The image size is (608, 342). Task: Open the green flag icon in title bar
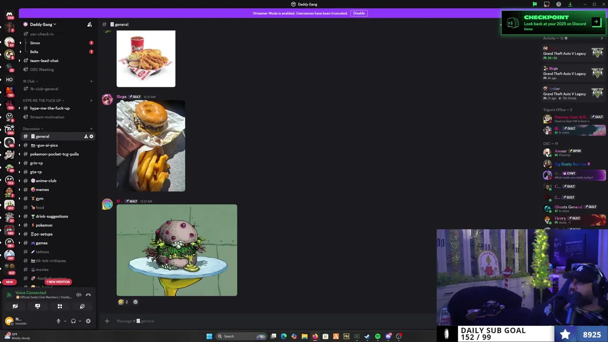(x=535, y=4)
